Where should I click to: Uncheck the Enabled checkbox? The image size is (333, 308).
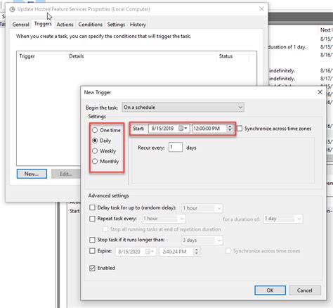click(x=92, y=268)
